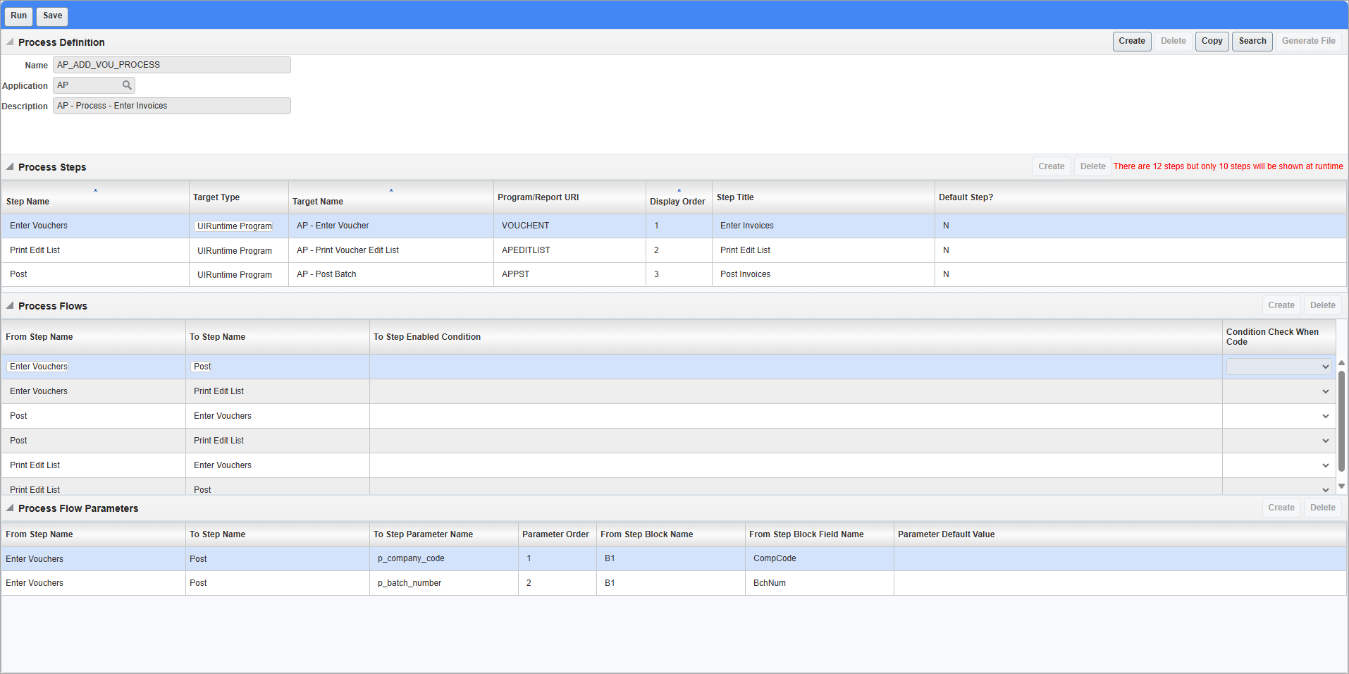Click the Generate File button
Screen dimensions: 1349x674
click(x=1309, y=41)
